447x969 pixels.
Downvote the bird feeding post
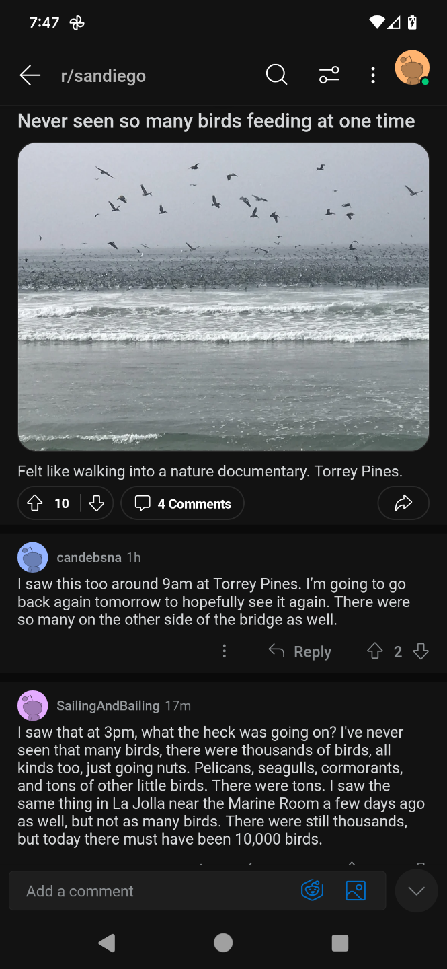click(x=97, y=503)
